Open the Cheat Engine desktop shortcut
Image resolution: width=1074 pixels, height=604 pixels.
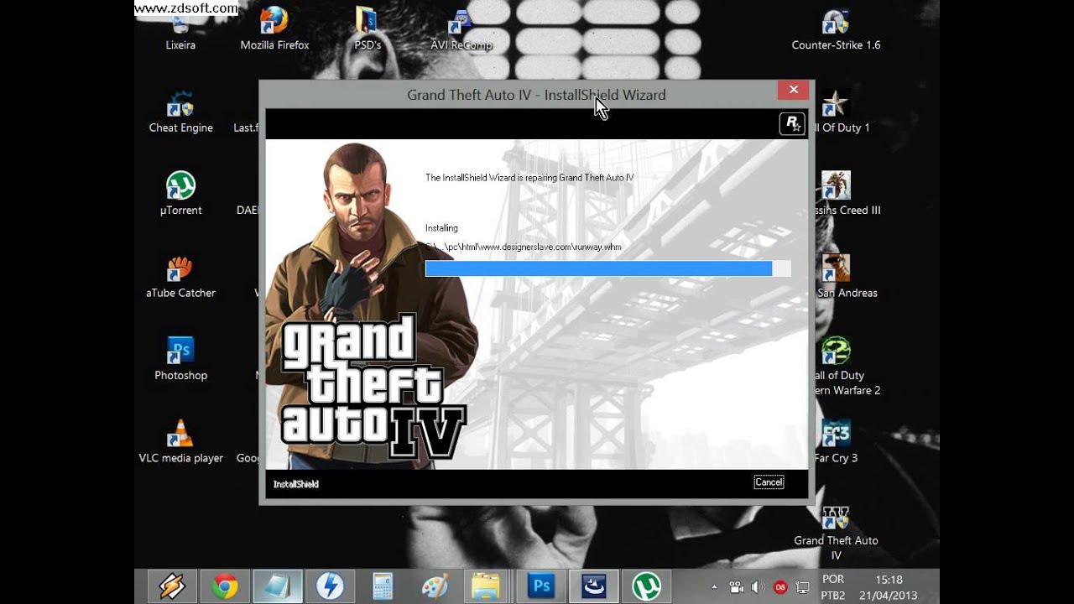tap(180, 112)
